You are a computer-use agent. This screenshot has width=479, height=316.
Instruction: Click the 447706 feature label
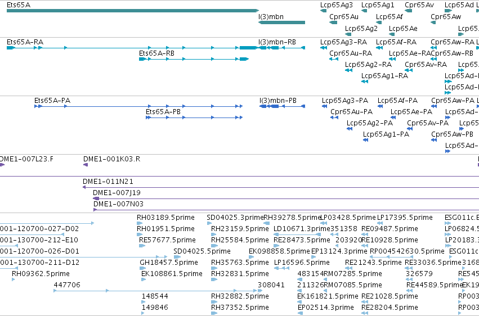click(x=67, y=285)
